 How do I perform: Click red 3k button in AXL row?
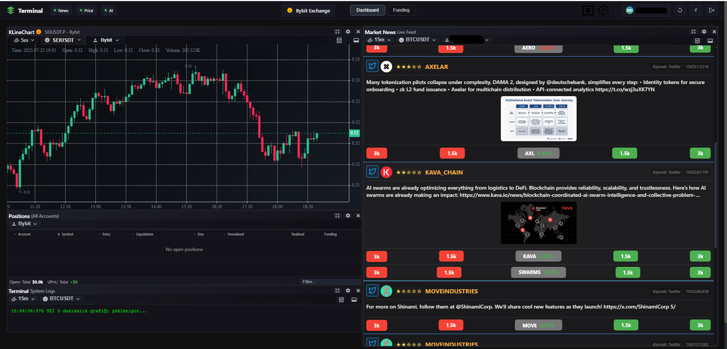(x=377, y=153)
